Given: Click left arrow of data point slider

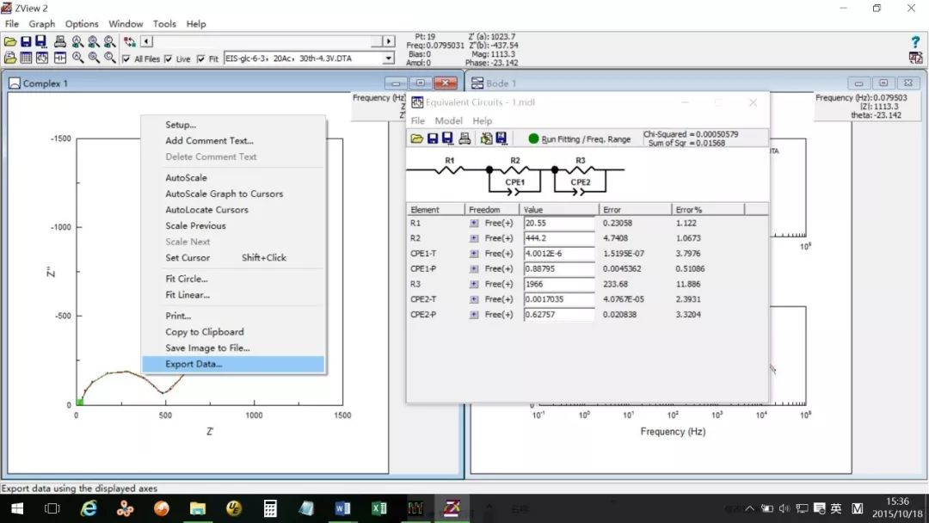Looking at the screenshot, I should coord(146,41).
